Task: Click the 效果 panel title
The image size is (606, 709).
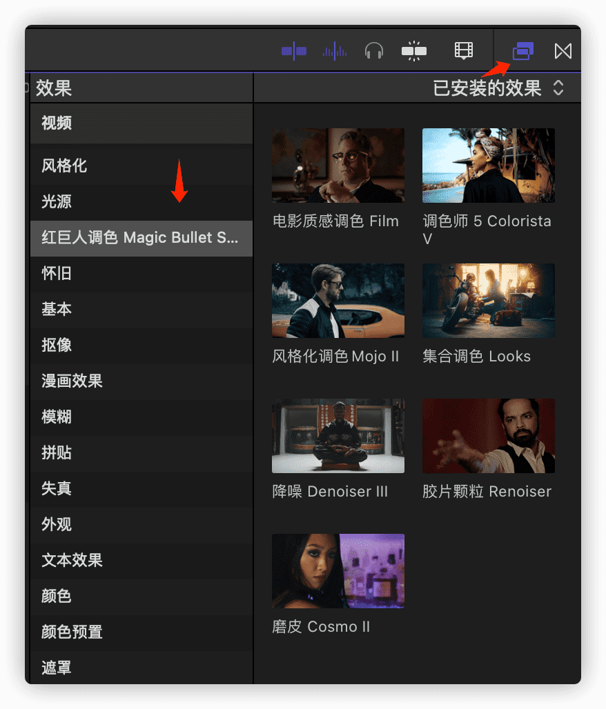Action: coord(54,88)
